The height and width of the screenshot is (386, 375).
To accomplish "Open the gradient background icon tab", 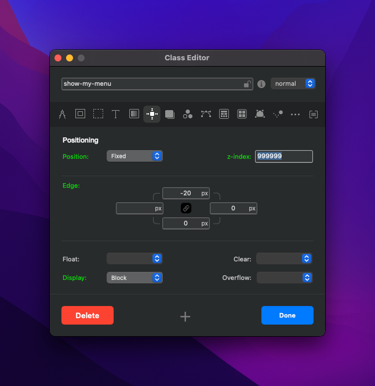I will point(134,114).
